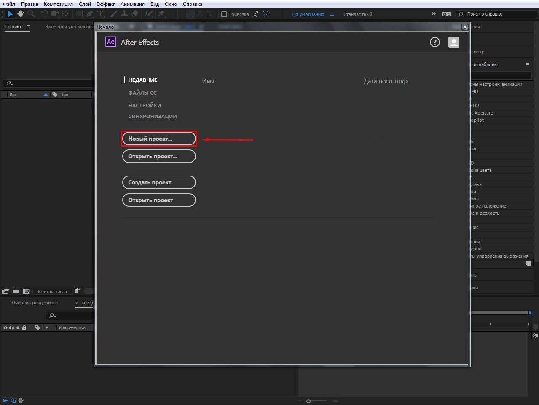Viewport: 539px width, 405px height.
Task: Select the НЕДАВНИЕ section
Action: click(x=143, y=80)
